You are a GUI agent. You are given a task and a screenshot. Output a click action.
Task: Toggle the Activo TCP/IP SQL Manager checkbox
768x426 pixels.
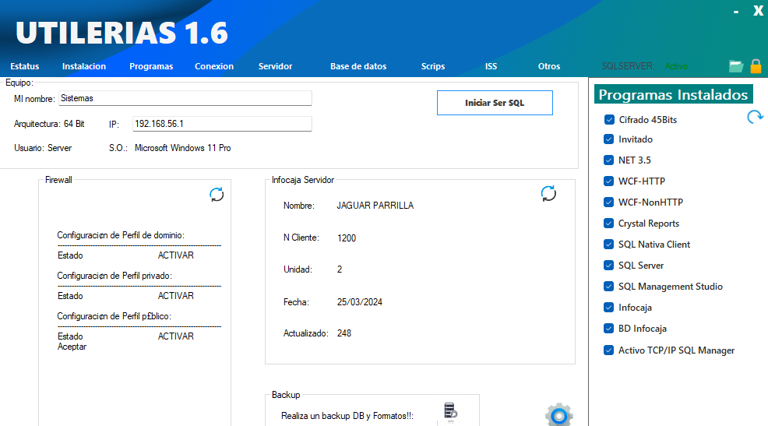(609, 350)
